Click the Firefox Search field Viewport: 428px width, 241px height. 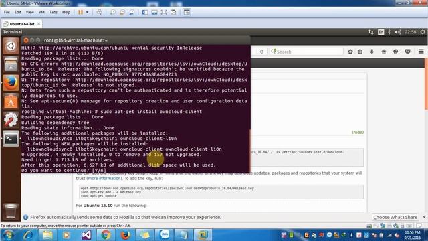point(306,52)
